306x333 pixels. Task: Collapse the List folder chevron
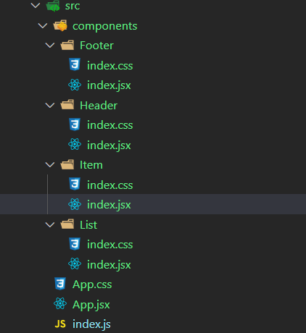coord(50,224)
